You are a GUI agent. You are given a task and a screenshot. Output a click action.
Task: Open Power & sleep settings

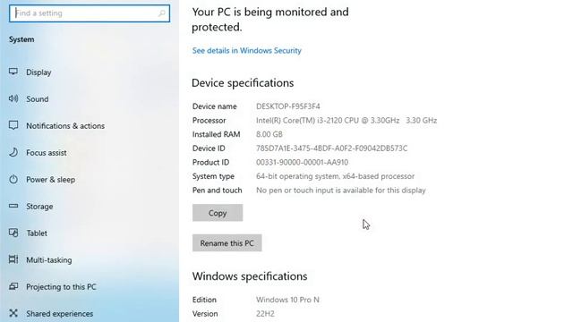[50, 180]
